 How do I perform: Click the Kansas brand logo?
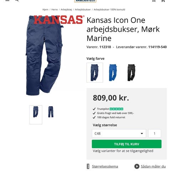tap(59, 20)
